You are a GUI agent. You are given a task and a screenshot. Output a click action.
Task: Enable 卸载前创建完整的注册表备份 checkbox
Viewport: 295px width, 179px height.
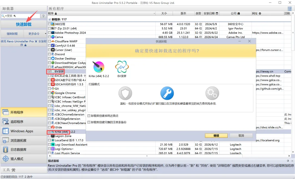click(89, 122)
